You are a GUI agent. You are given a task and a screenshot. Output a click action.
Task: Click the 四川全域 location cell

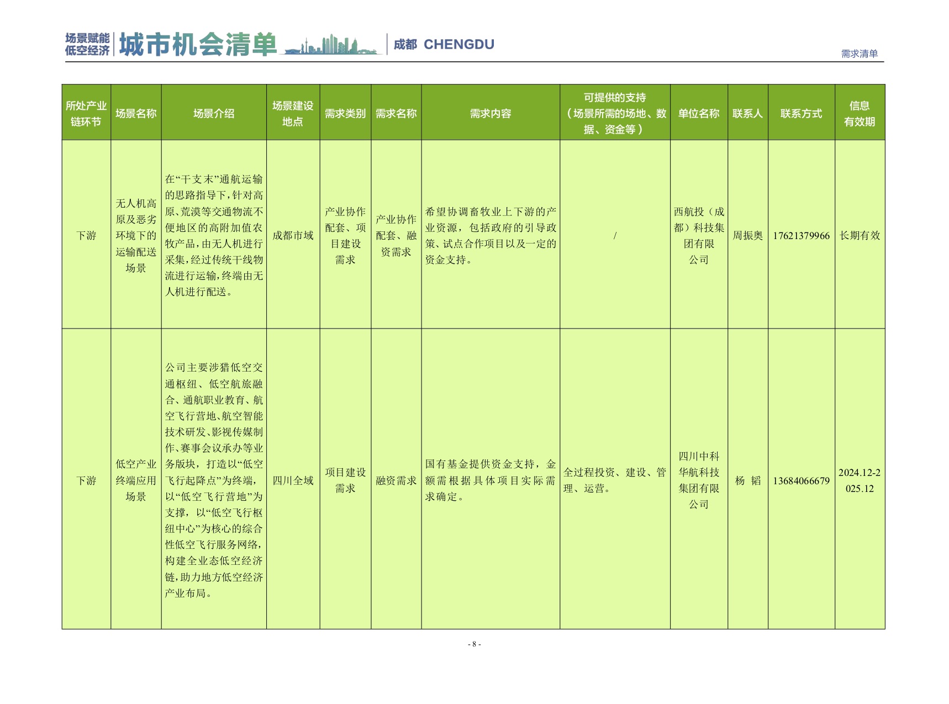(x=293, y=481)
